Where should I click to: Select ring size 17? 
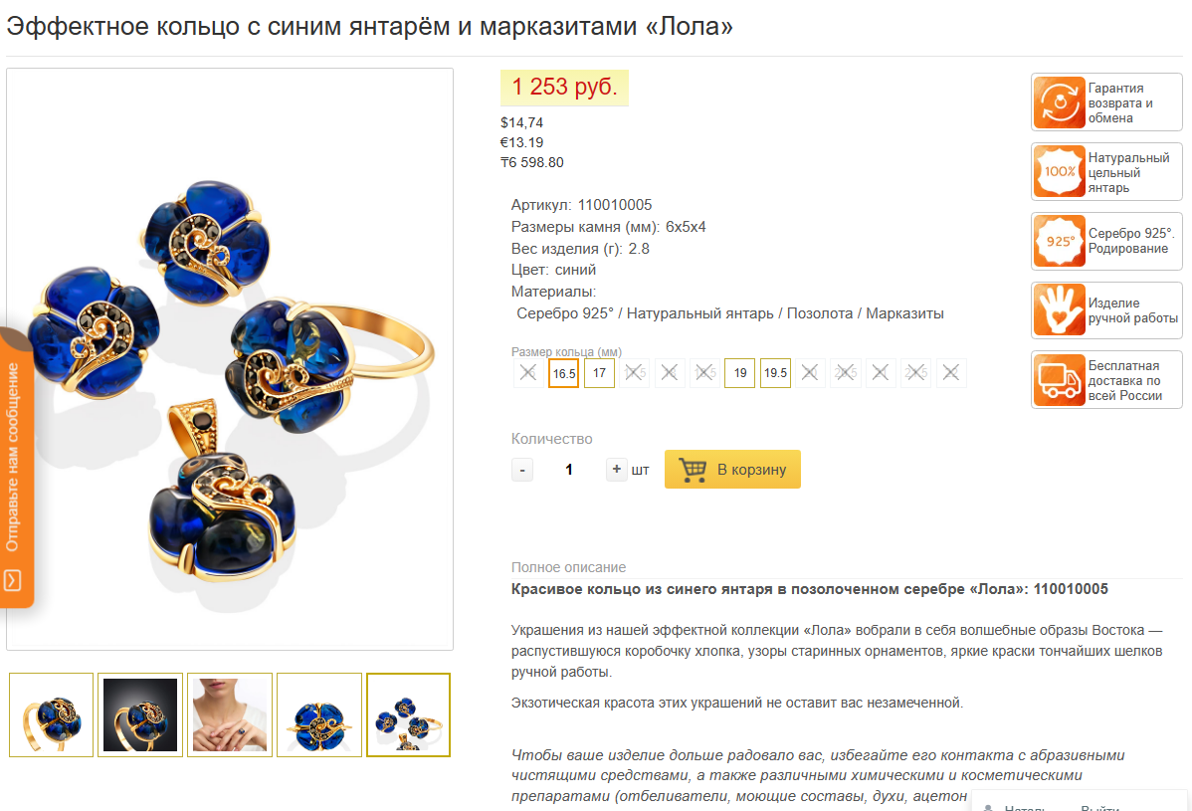pos(599,373)
